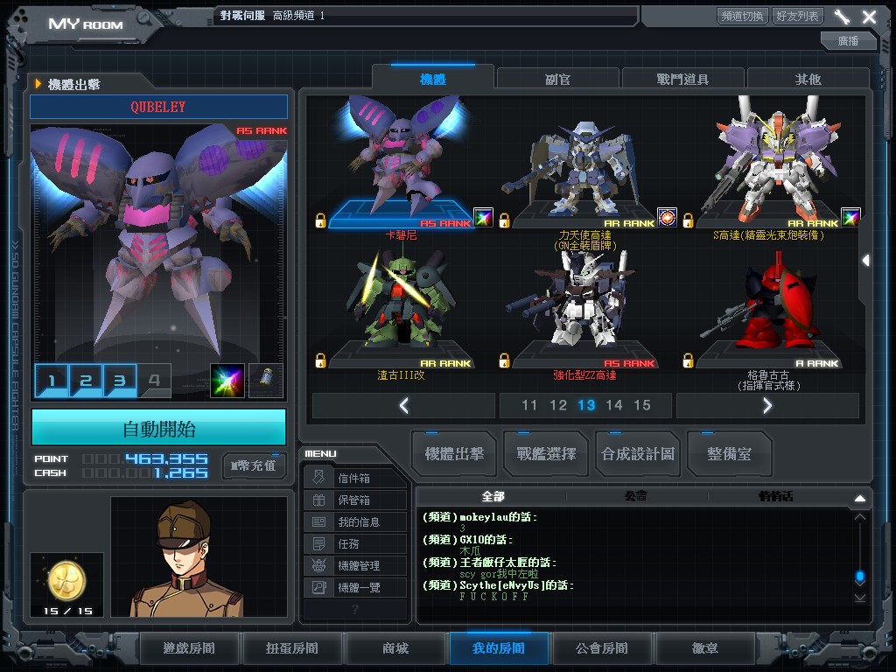The width and height of the screenshot is (896, 672).
Task: Click the 保管箱 gift box icon
Action: tap(318, 500)
